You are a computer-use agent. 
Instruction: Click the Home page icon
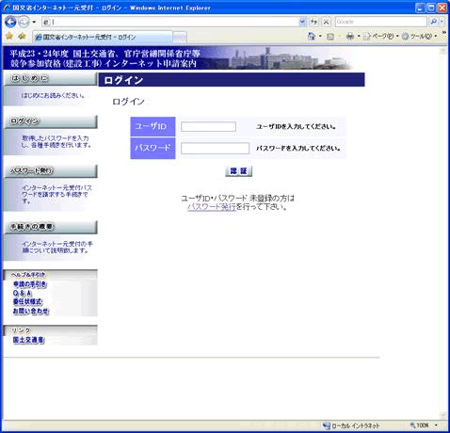[312, 37]
